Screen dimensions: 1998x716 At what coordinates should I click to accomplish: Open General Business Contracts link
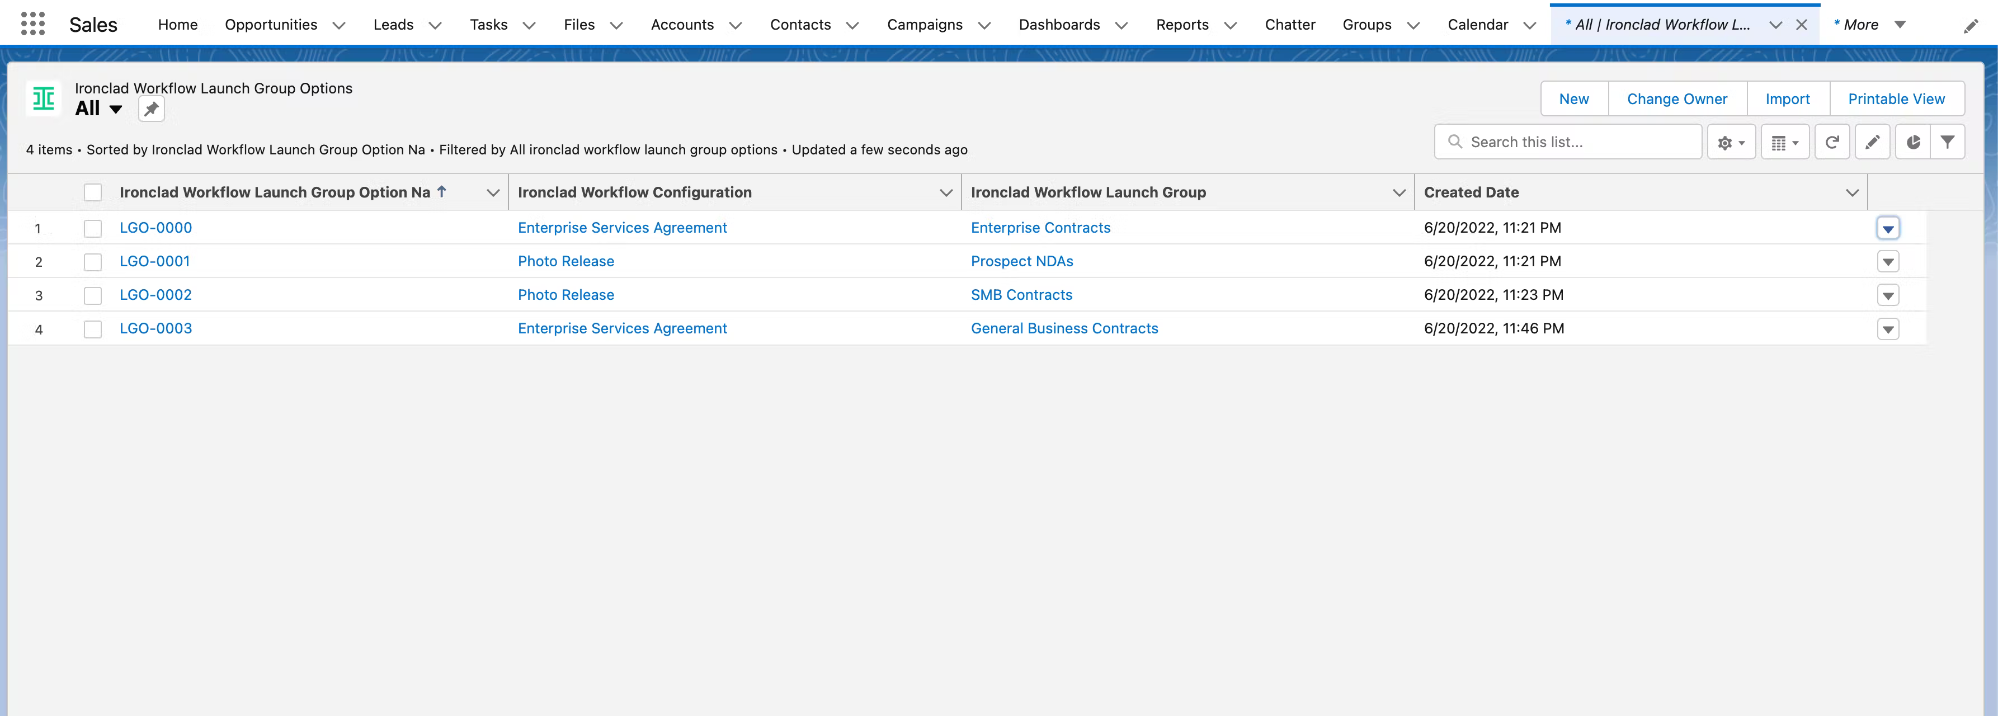pyautogui.click(x=1064, y=328)
